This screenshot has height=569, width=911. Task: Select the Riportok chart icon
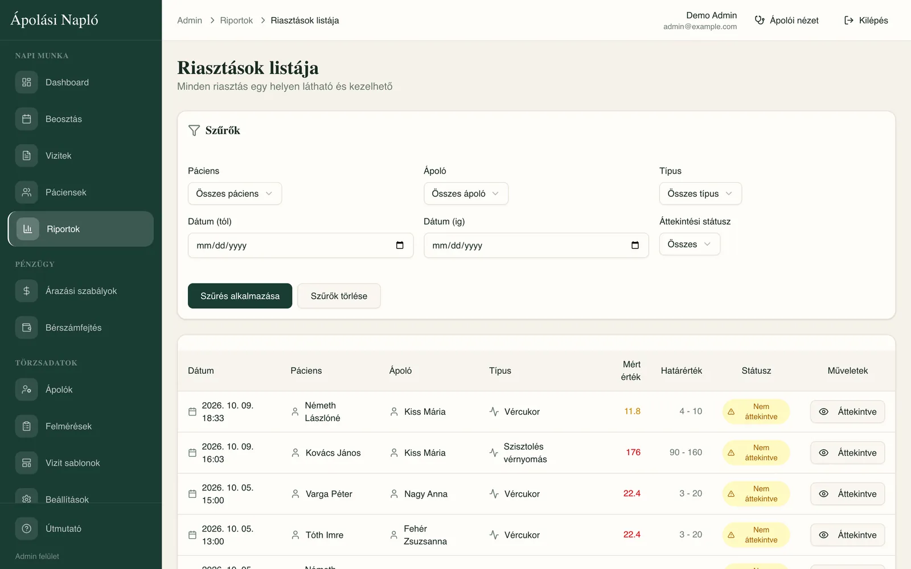28,229
